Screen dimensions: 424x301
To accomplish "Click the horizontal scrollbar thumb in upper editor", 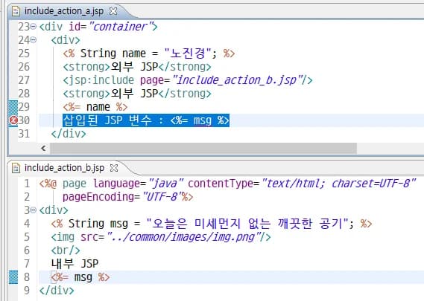I will [x=203, y=148].
